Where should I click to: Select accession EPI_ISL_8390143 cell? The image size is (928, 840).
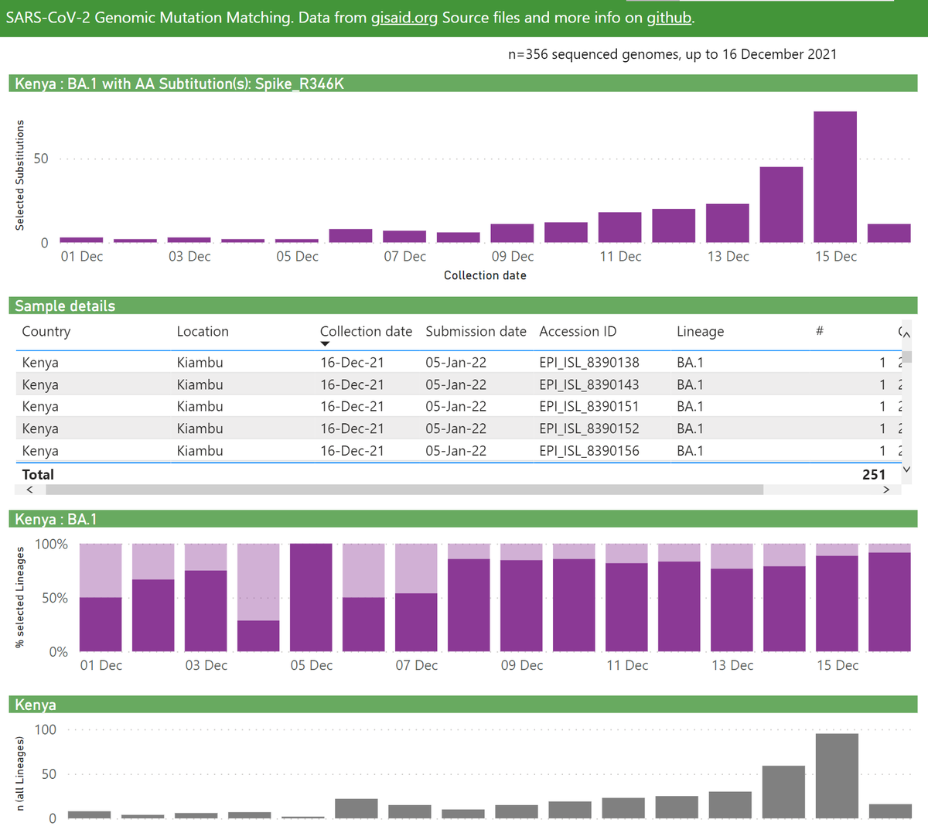point(589,384)
